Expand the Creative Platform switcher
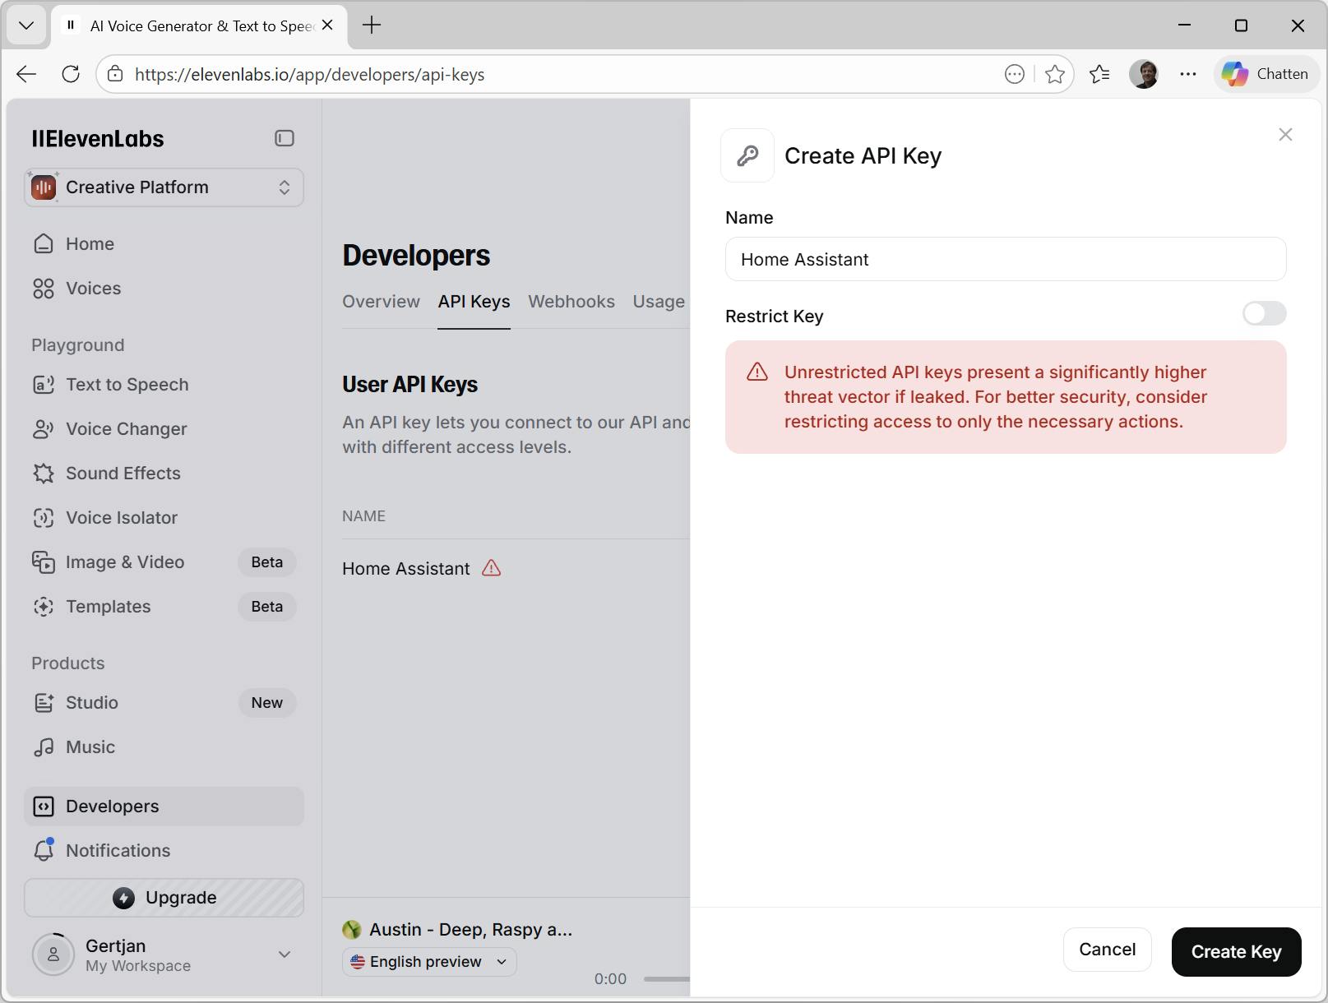1328x1003 pixels. click(x=164, y=187)
